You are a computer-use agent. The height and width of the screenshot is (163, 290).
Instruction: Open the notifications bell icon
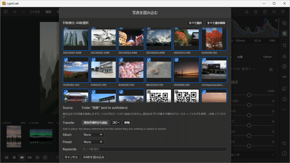click(x=247, y=12)
